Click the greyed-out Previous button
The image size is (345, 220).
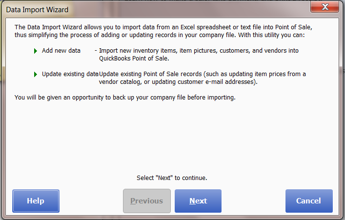pos(147,201)
